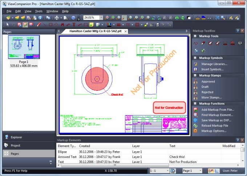
Task: Select the yellow highlighter marker tool
Action: (x=146, y=25)
